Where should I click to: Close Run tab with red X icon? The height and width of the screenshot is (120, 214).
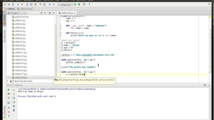coord(9,112)
